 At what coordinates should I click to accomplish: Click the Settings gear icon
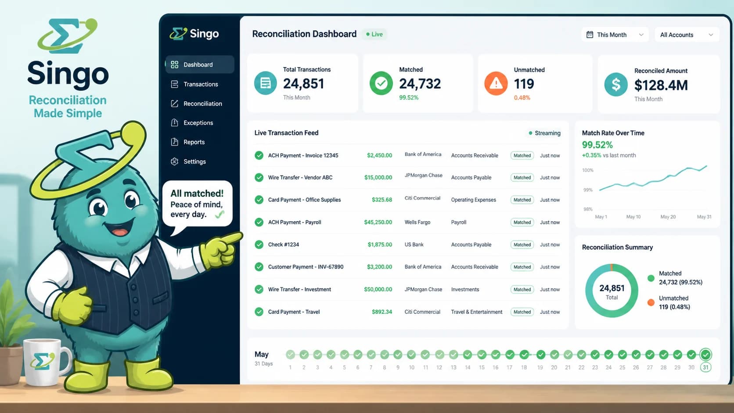click(175, 162)
